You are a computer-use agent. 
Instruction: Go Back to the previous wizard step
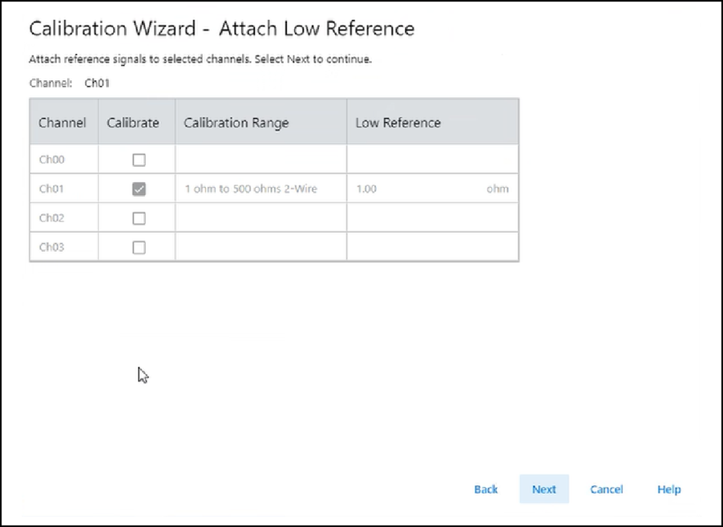[486, 489]
